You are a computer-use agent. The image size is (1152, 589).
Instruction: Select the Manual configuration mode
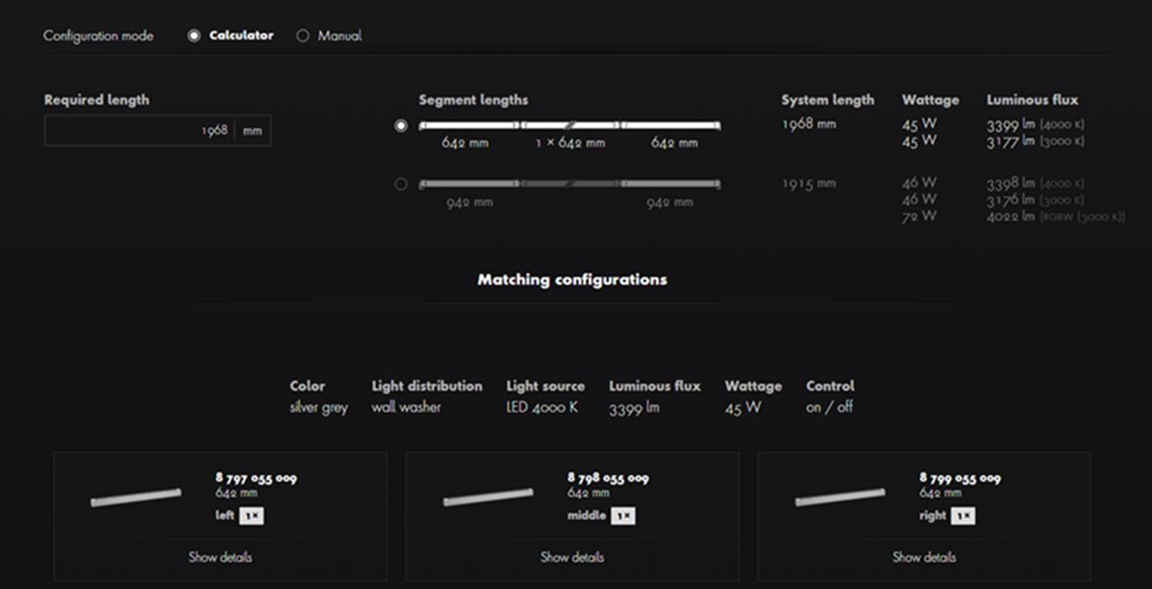coord(303,35)
